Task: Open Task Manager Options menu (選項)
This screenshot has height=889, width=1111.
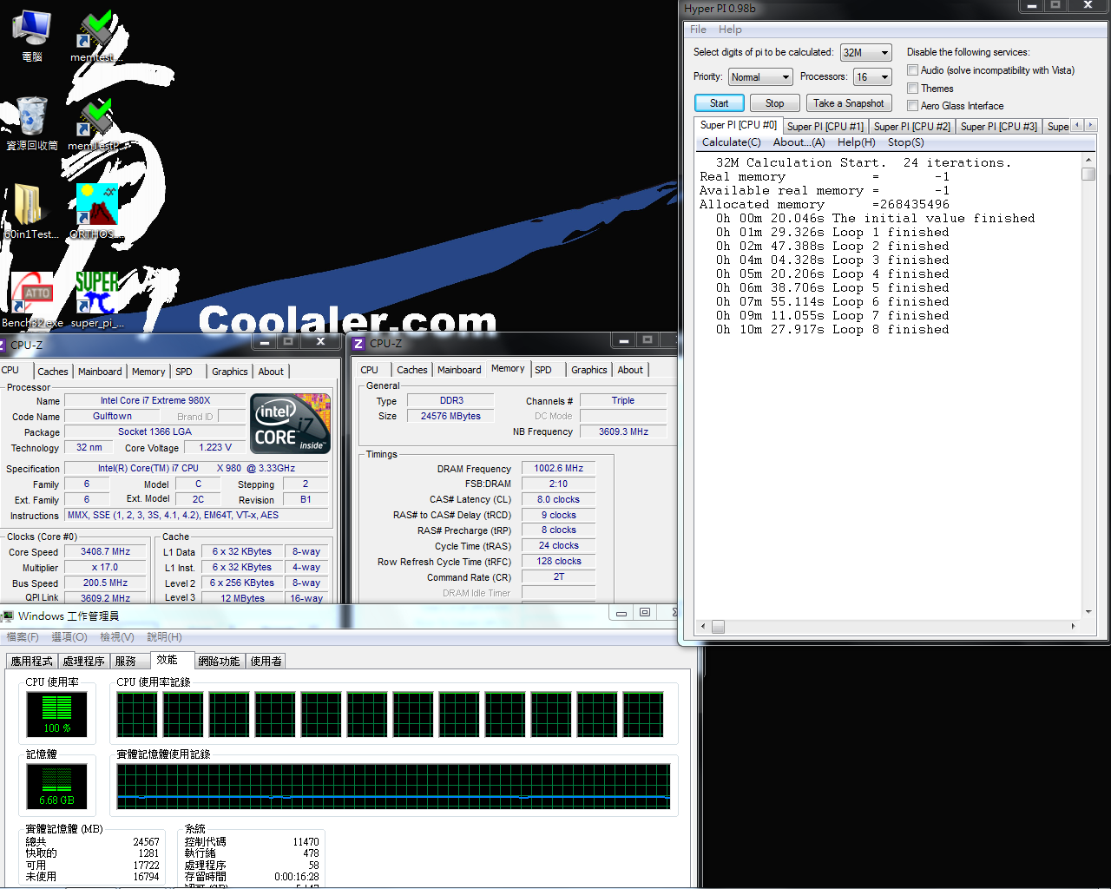Action: [x=69, y=637]
